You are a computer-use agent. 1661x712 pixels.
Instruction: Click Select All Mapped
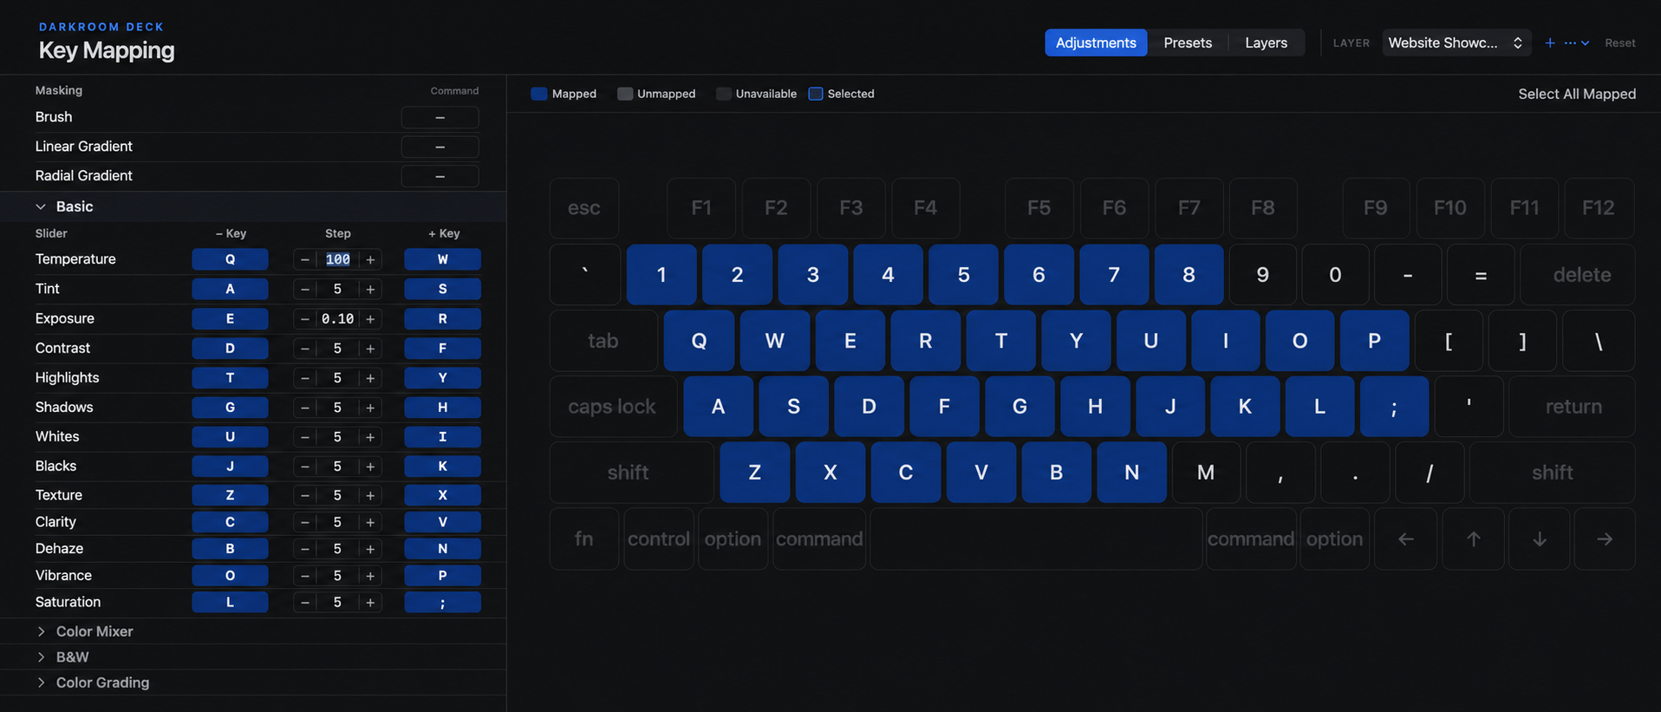1577,94
